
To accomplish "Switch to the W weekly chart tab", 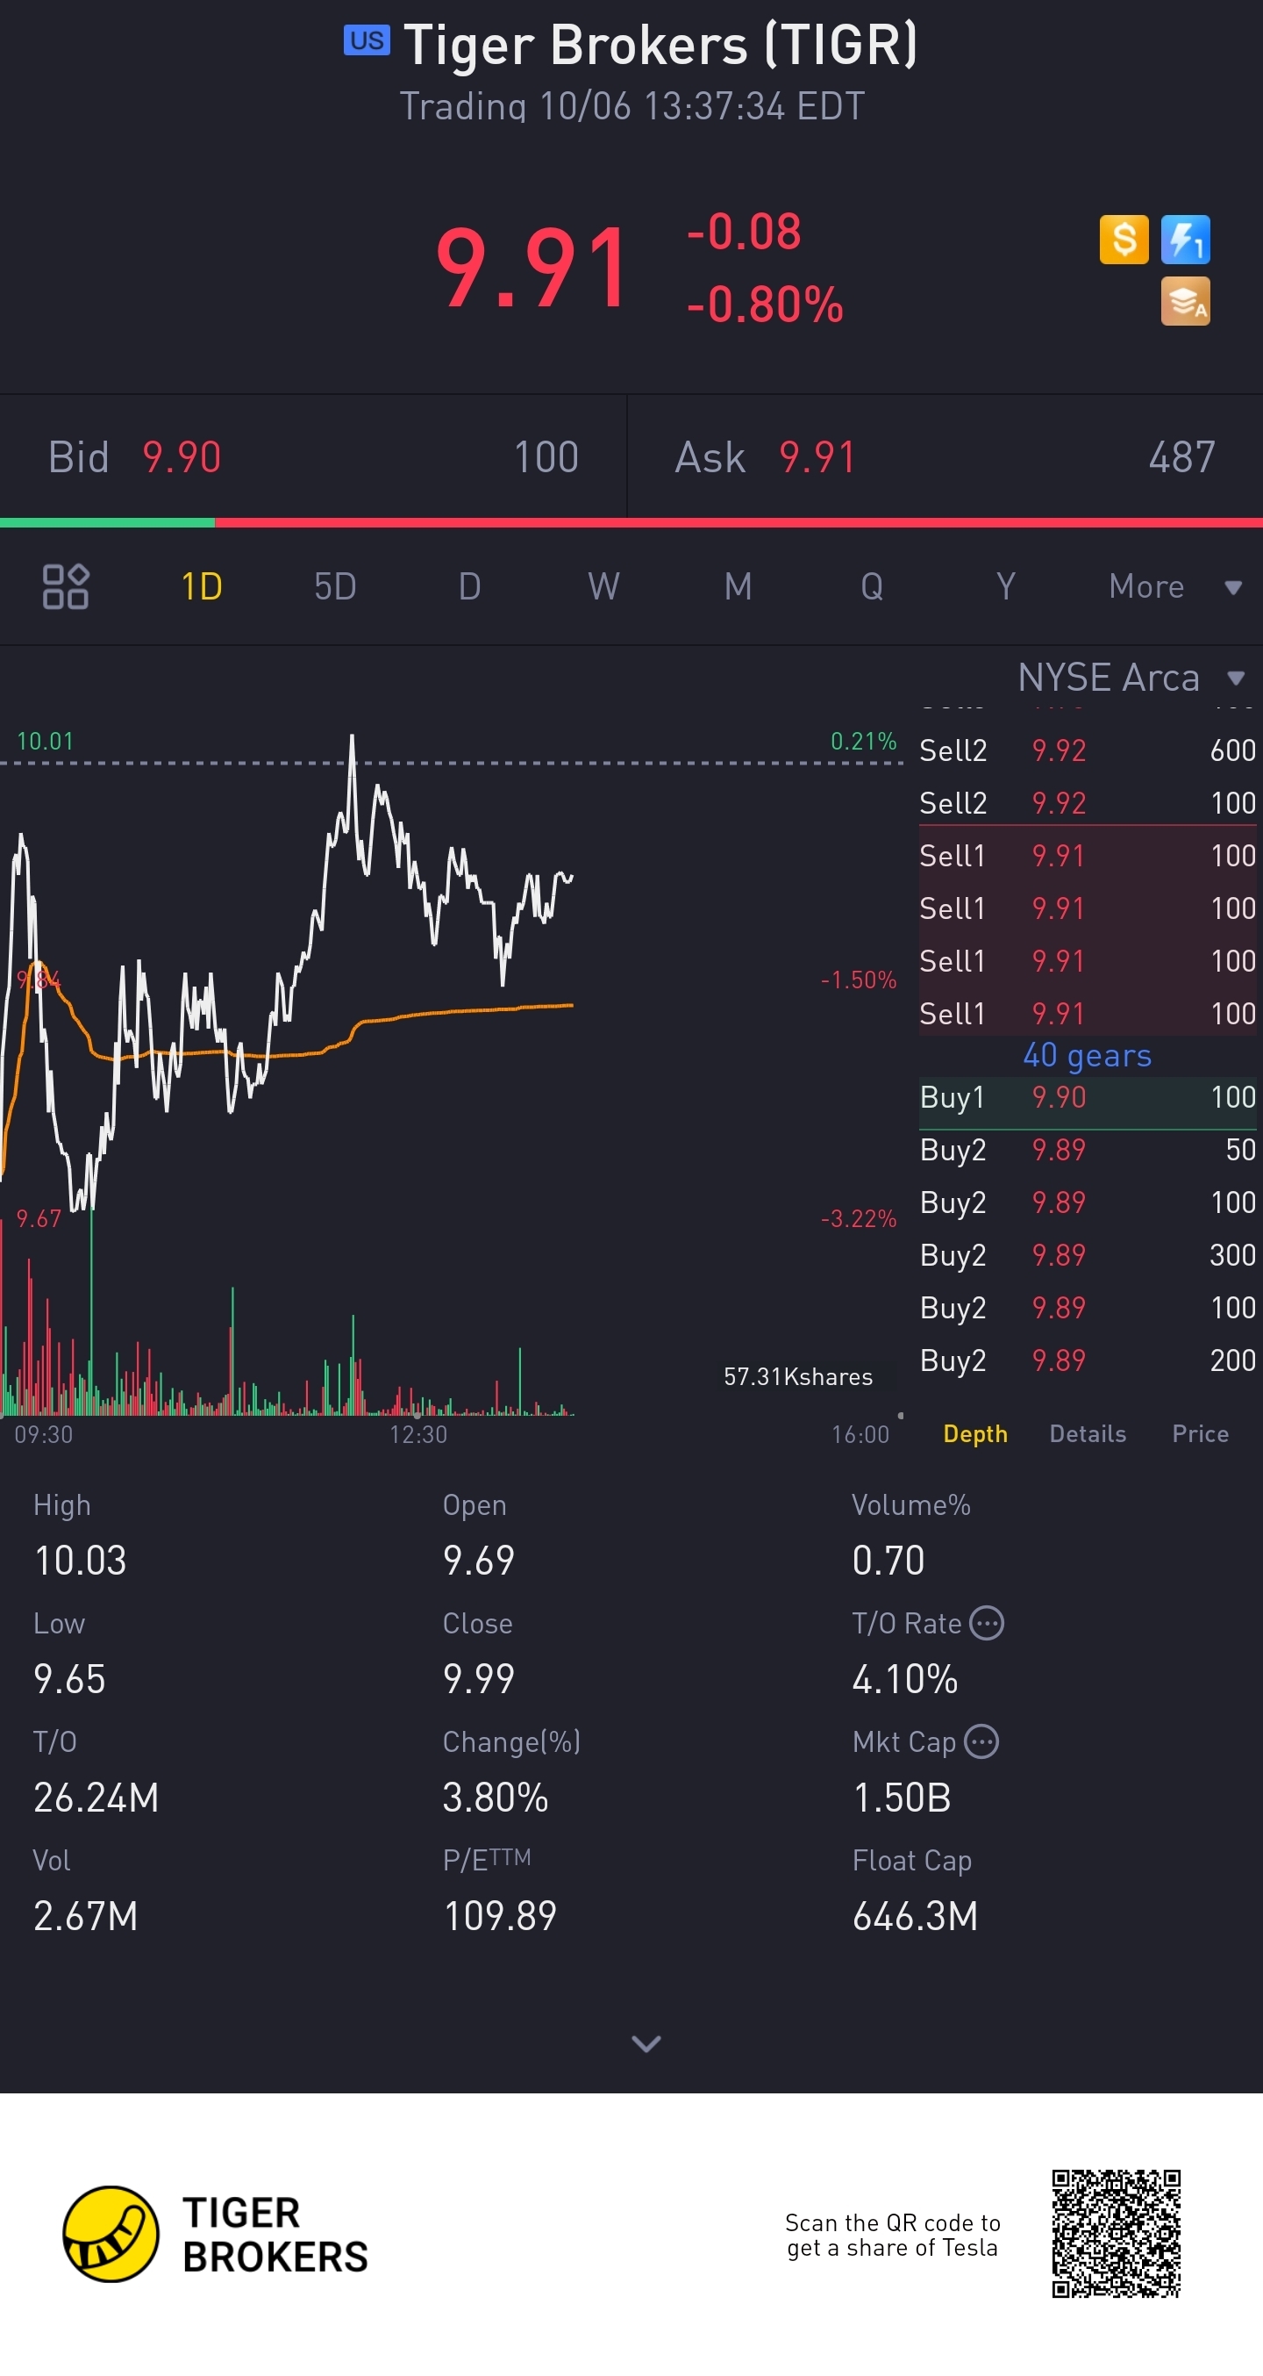I will 603,586.
